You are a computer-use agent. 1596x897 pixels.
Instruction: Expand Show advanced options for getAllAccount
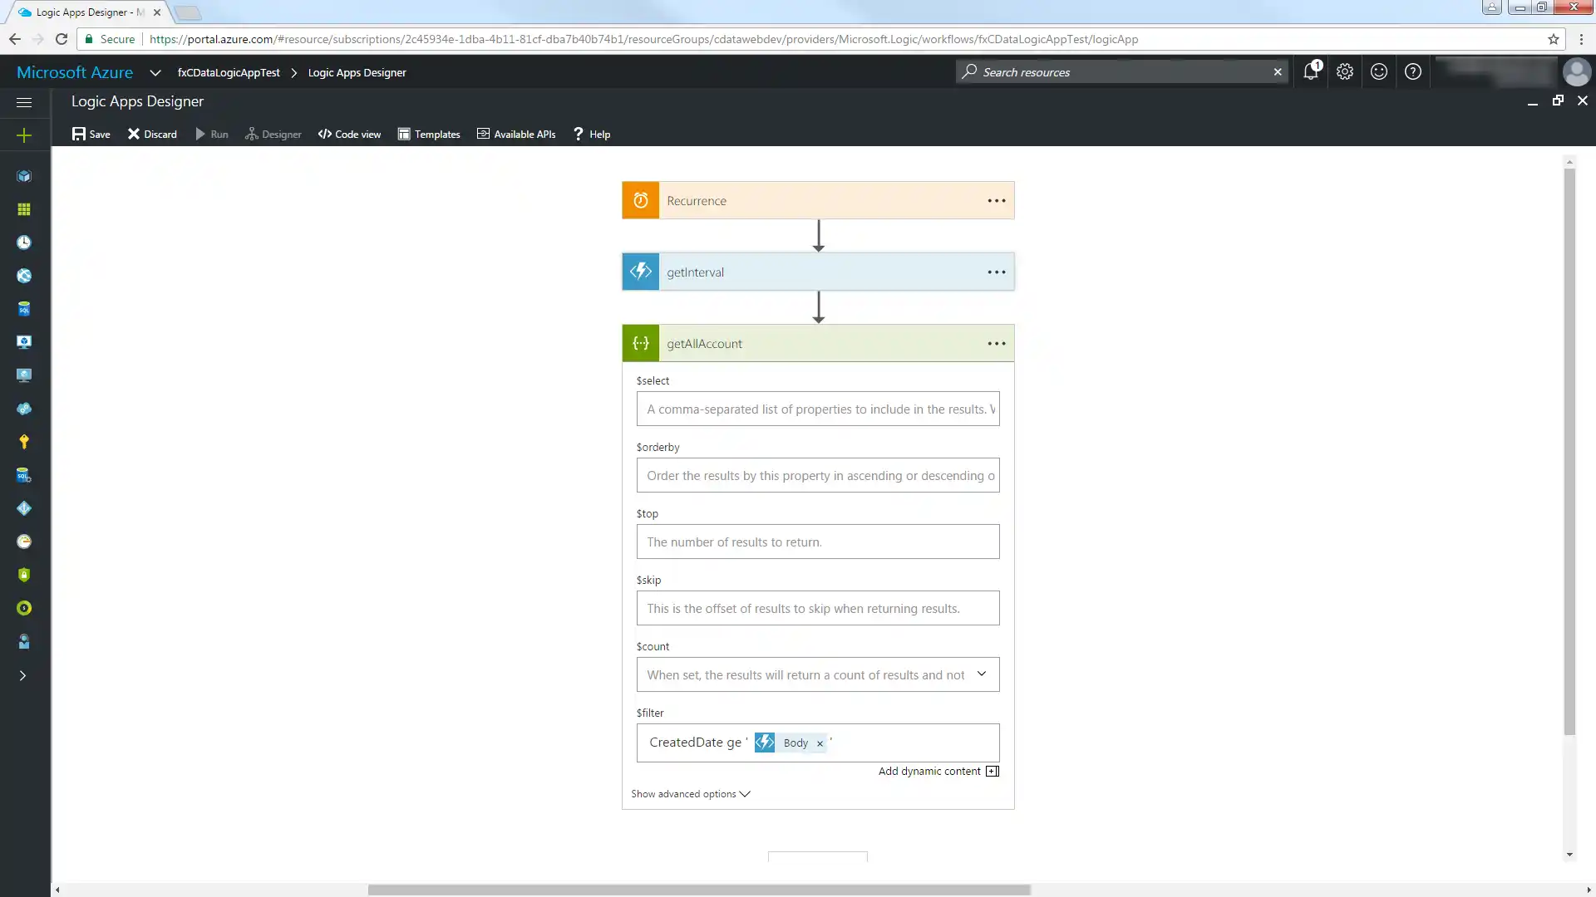[690, 794]
